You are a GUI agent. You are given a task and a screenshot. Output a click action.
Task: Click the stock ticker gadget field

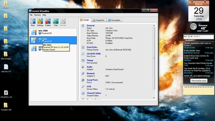(199, 37)
